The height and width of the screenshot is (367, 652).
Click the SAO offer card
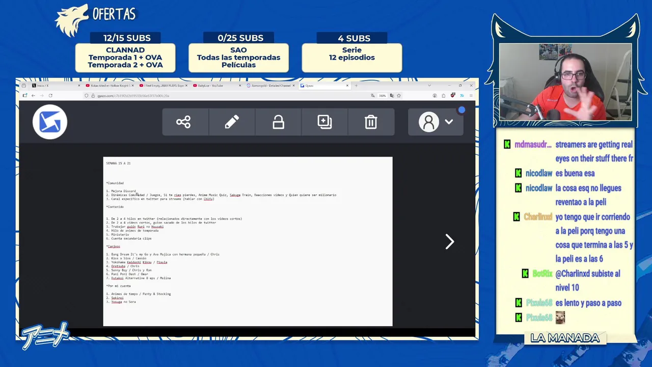(x=238, y=58)
